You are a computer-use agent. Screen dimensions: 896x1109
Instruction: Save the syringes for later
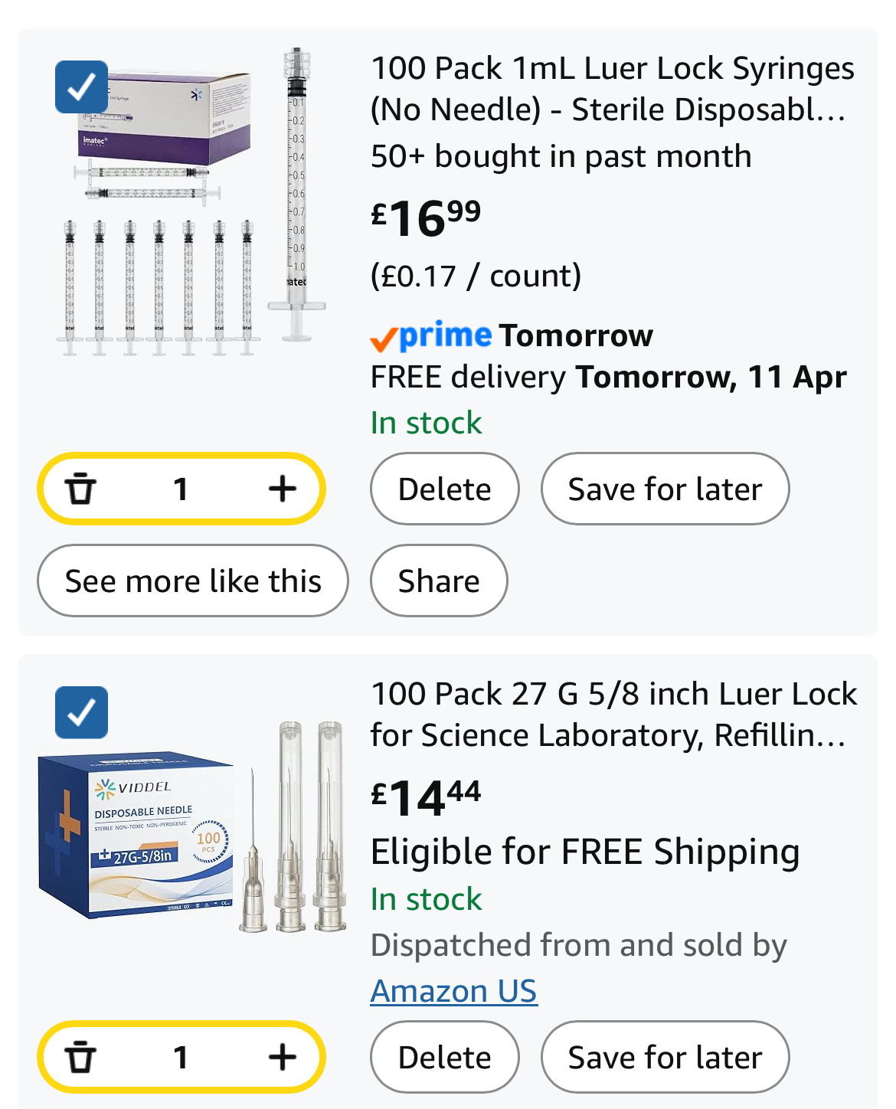point(665,489)
